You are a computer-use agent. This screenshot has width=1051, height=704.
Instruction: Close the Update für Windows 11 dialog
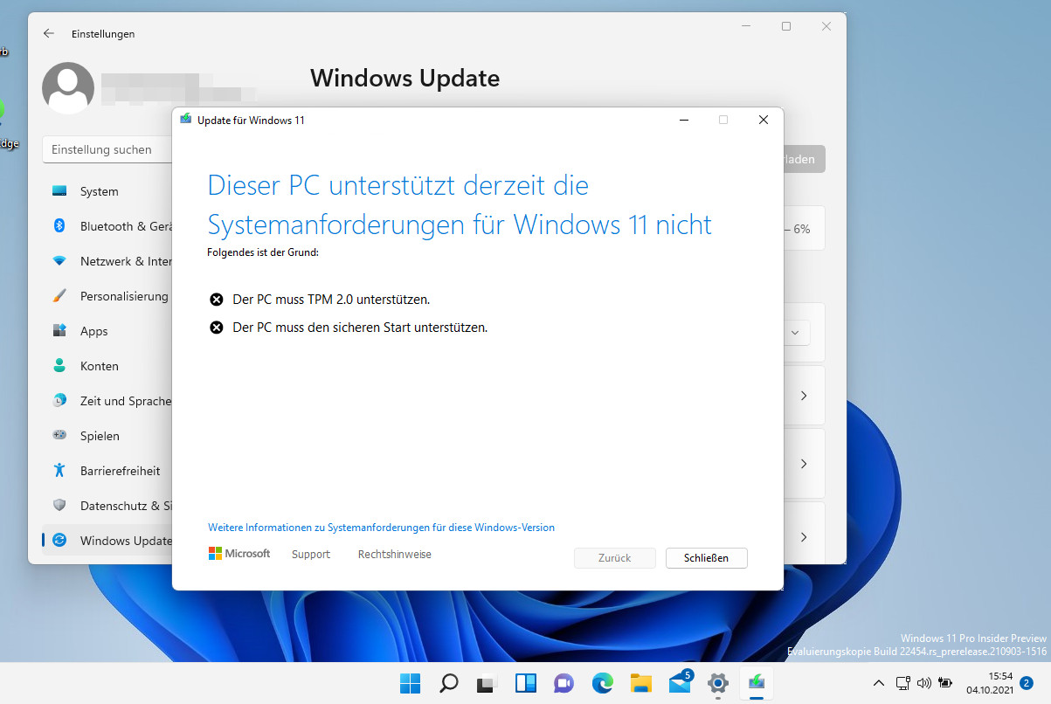point(764,120)
